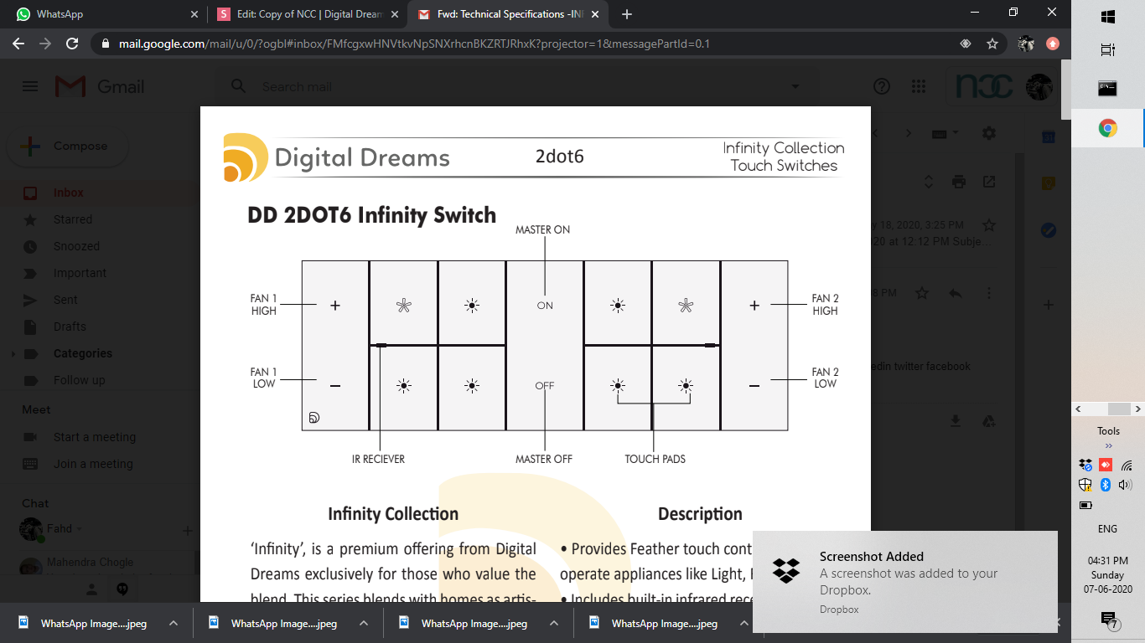Expand the Categories label arrow
1145x643 pixels.
12,354
